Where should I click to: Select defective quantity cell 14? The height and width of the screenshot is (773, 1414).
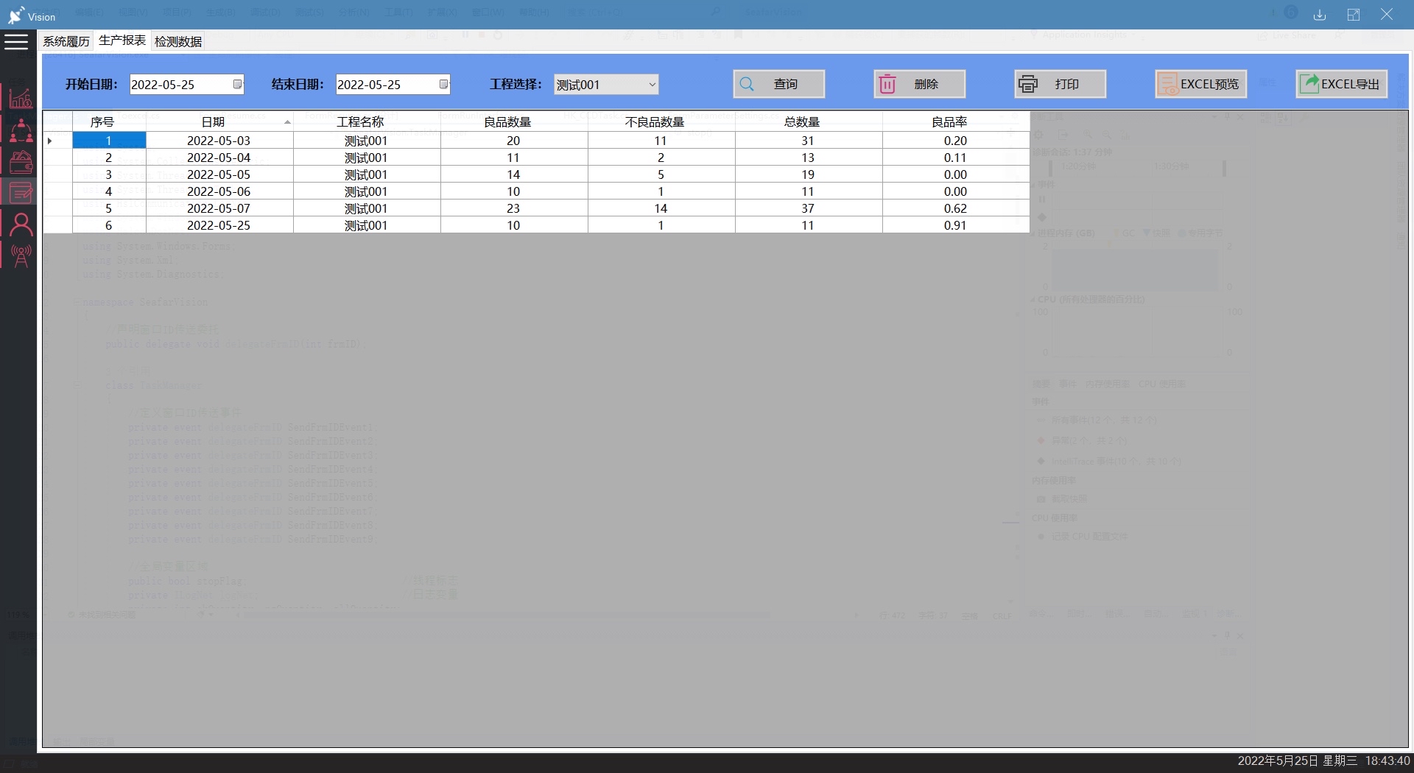pyautogui.click(x=661, y=208)
